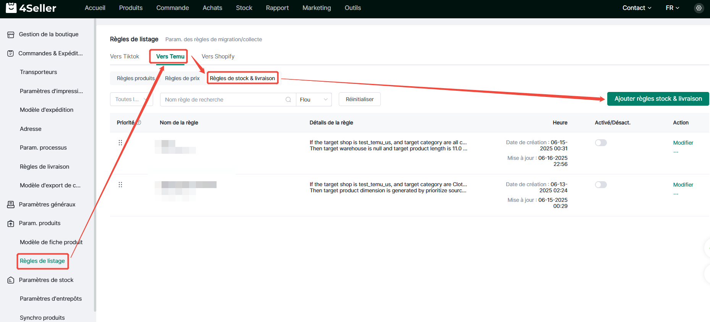Open Synchro produits in the sidebar
This screenshot has height=322, width=710.
point(42,318)
